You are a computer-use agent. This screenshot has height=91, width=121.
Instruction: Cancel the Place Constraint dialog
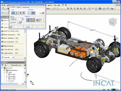(x=28, y=27)
